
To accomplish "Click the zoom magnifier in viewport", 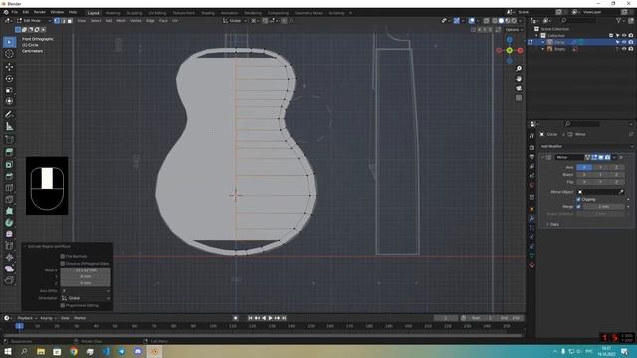I will (x=519, y=69).
